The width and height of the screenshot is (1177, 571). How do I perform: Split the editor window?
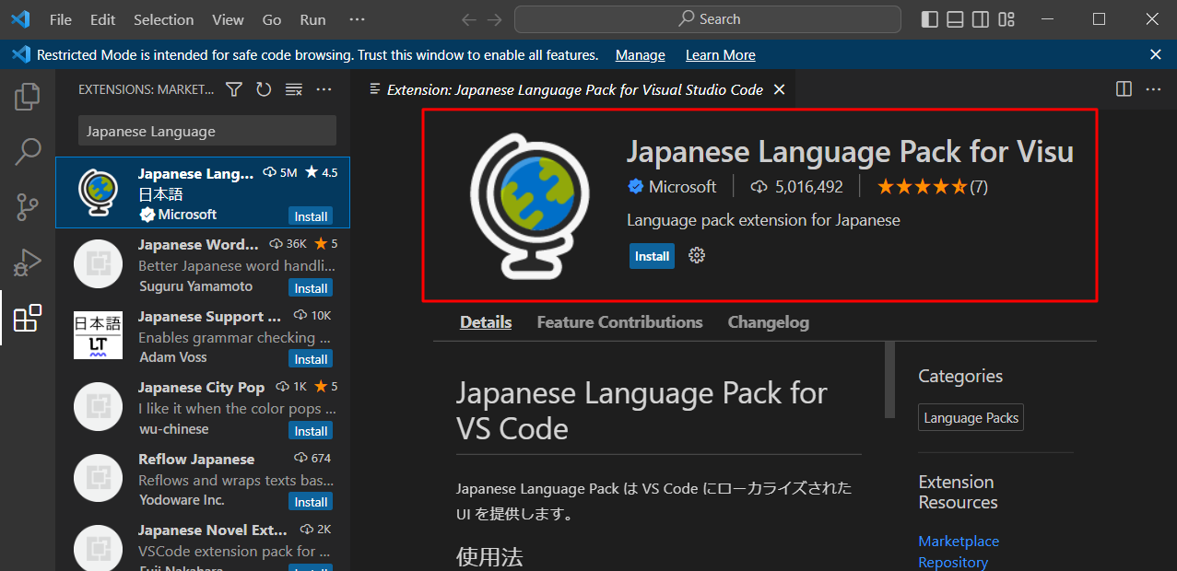tap(1123, 88)
